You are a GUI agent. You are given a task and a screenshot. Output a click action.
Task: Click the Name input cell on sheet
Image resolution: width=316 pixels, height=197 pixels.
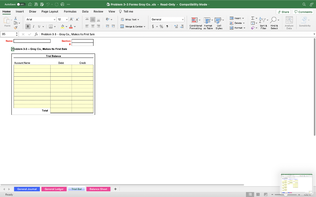32,41
